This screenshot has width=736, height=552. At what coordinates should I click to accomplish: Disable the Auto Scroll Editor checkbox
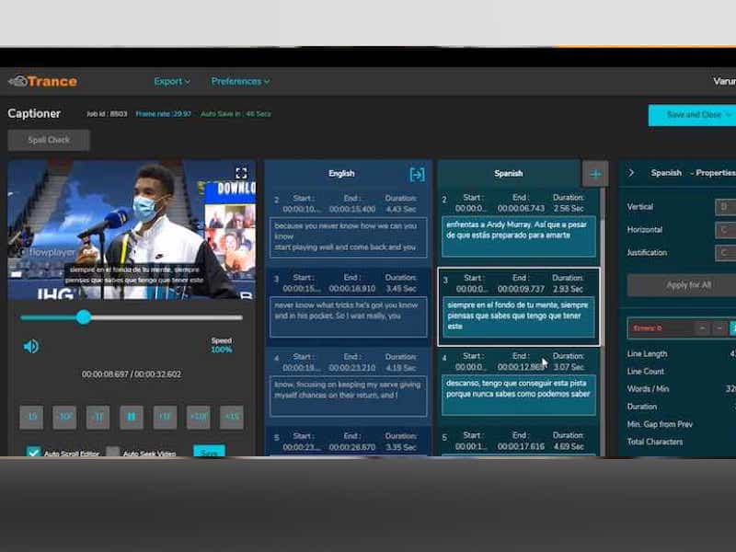pyautogui.click(x=34, y=453)
